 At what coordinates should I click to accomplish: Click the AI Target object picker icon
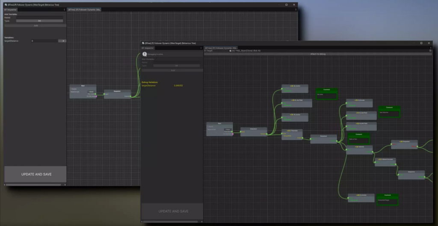coord(430,51)
